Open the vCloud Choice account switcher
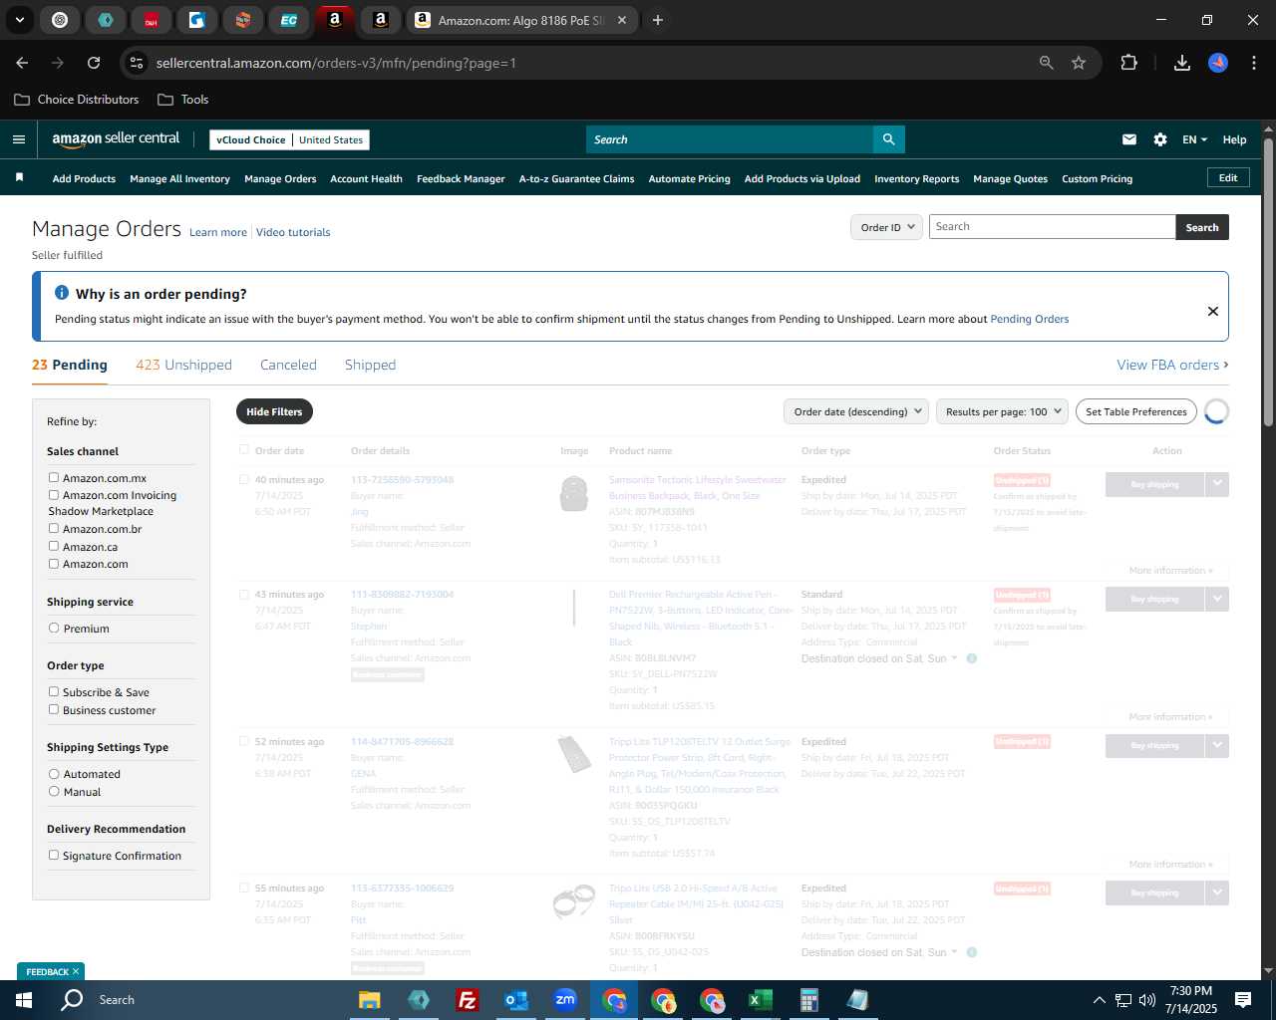Image resolution: width=1276 pixels, height=1020 pixels. click(x=289, y=139)
